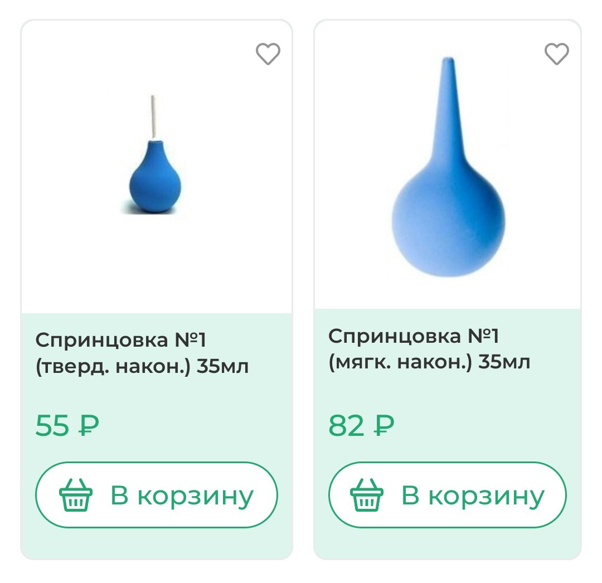Click the small blue bulb of the hard-tip syringe
The image size is (602, 583).
[153, 181]
